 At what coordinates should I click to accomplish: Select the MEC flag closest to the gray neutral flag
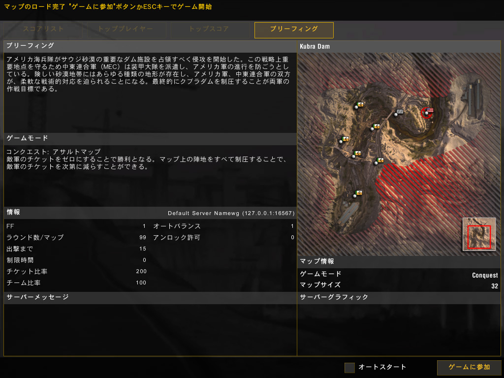(375, 127)
